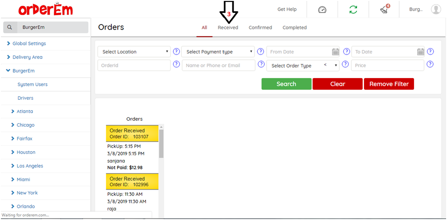This screenshot has width=447, height=220.
Task: Open the Select Order Type dropdown
Action: coord(303,66)
